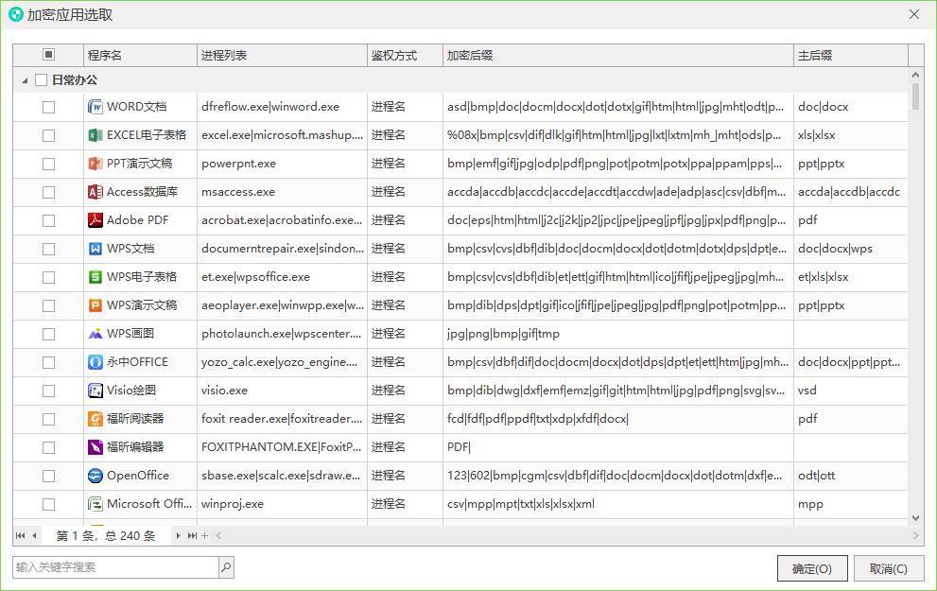This screenshot has height=591, width=937.
Task: Go to last record arrow
Action: tap(192, 536)
